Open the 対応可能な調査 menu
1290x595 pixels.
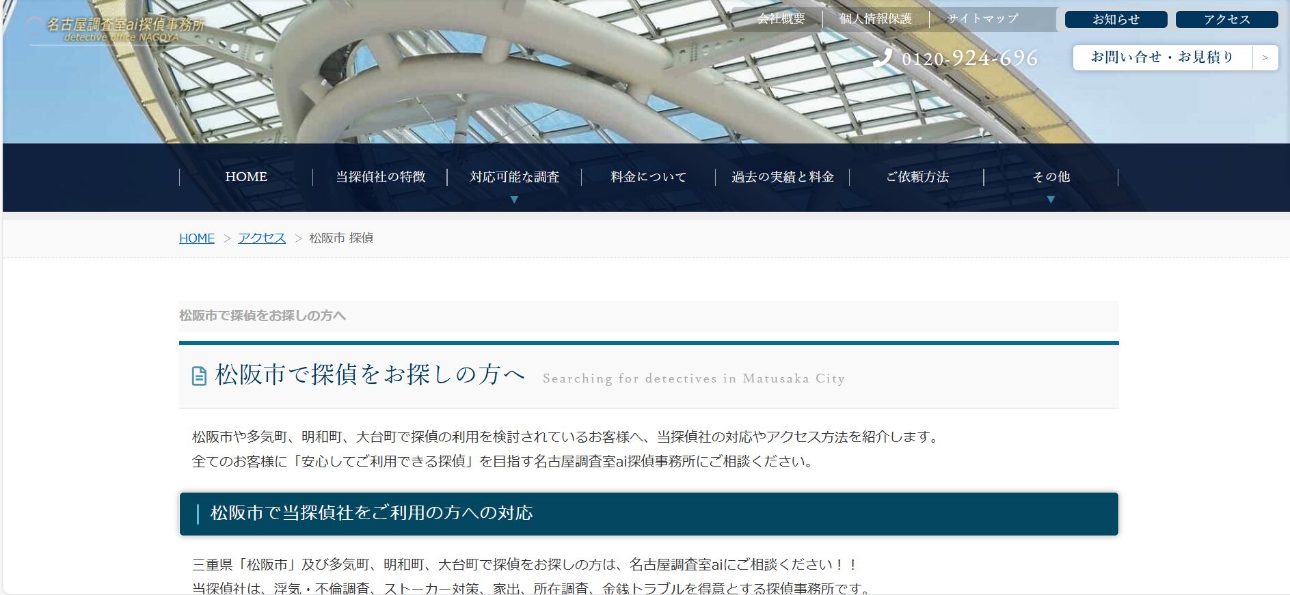[x=514, y=177]
